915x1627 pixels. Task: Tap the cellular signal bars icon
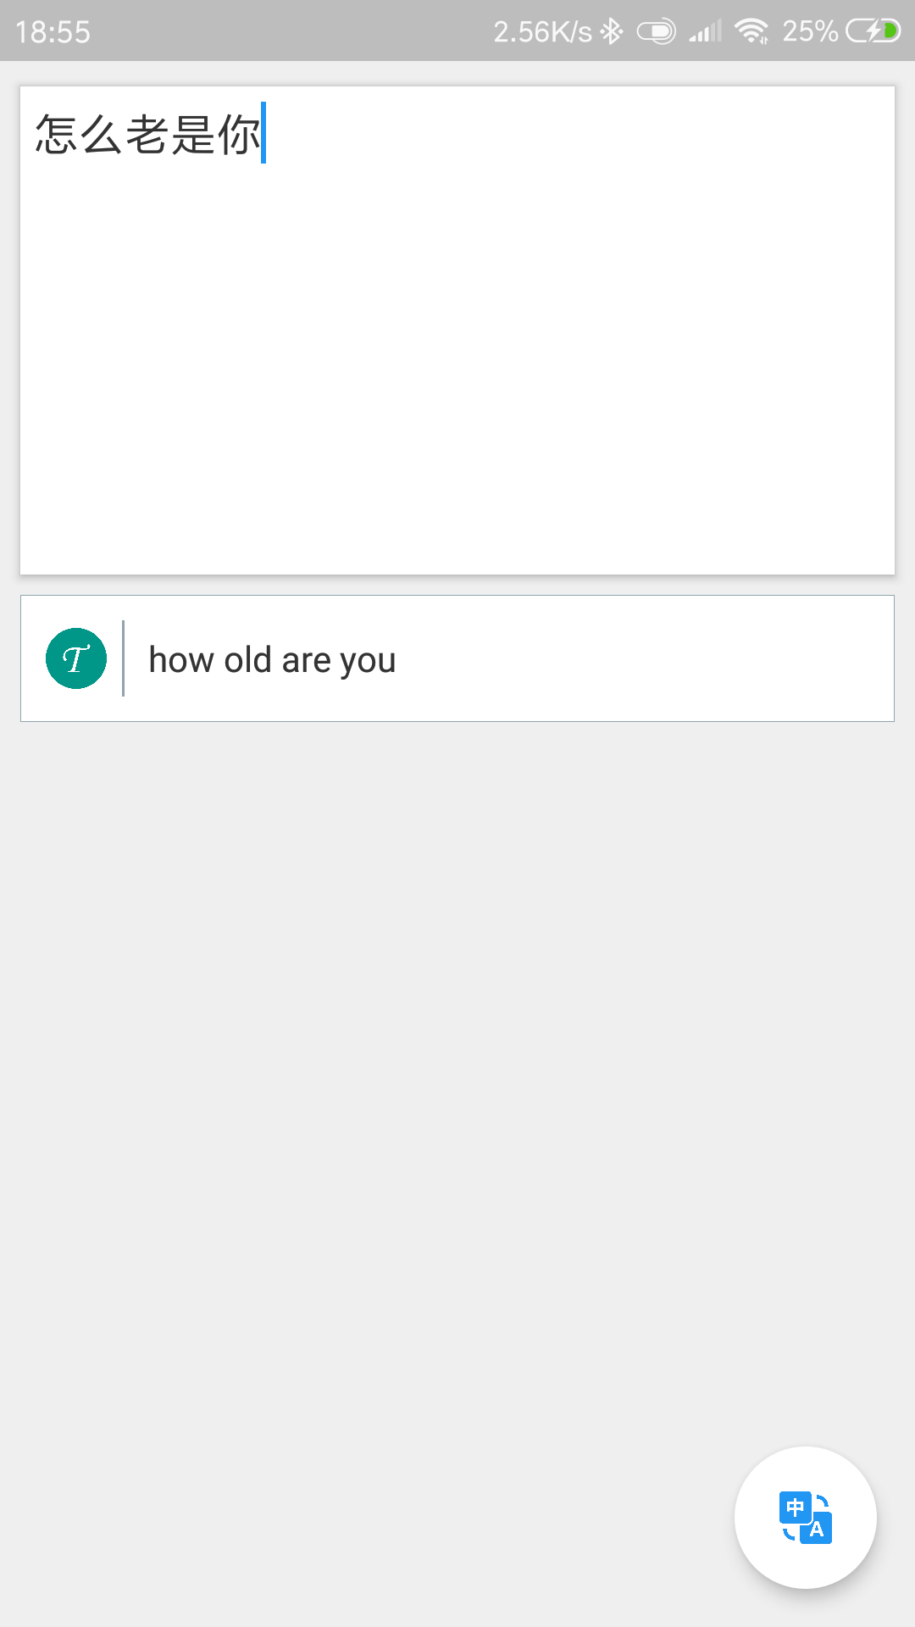[705, 31]
